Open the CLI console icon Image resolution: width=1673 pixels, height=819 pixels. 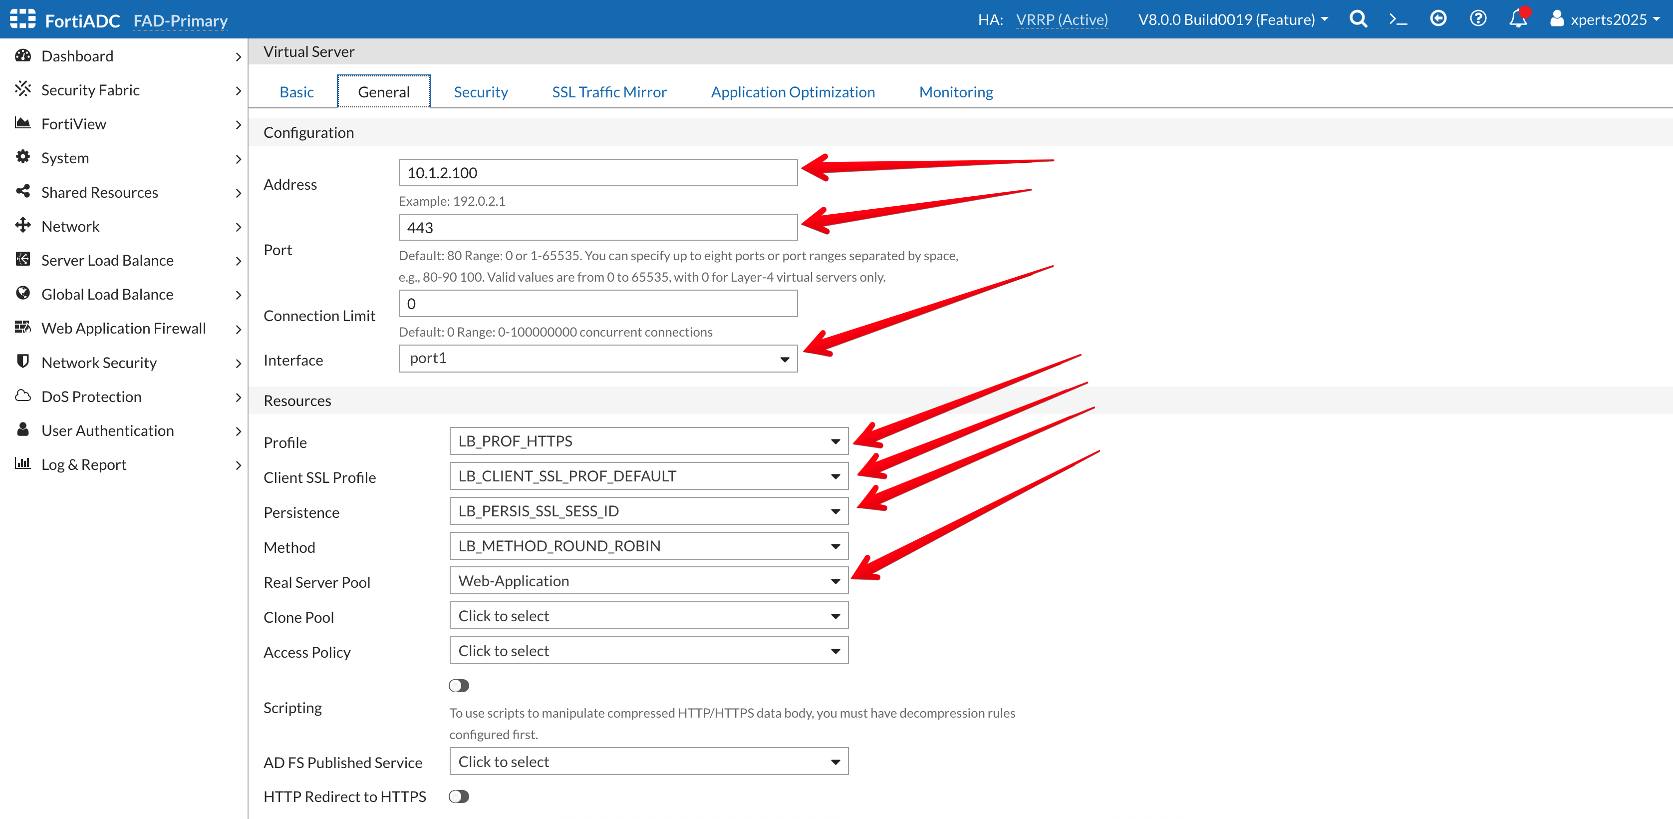1397,19
